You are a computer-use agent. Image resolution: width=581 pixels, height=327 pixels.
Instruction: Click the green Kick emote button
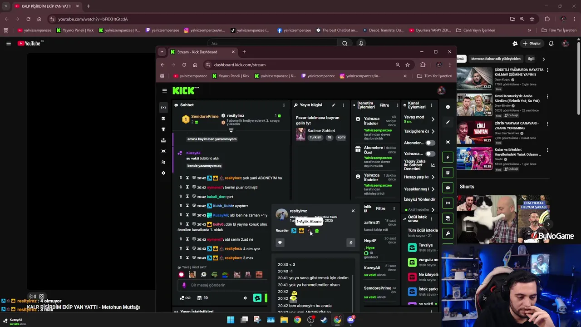(x=257, y=298)
